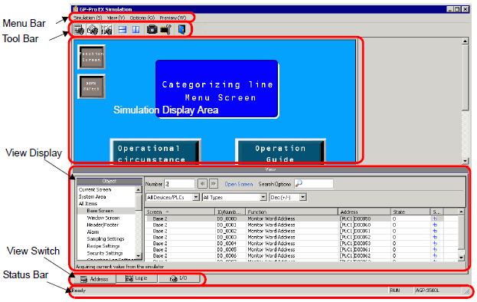The height and width of the screenshot is (302, 477).
Task: Open the Options menu
Action: 142,18
